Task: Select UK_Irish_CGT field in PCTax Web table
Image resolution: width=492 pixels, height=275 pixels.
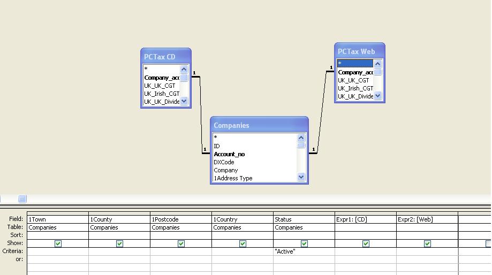Action: click(x=355, y=88)
